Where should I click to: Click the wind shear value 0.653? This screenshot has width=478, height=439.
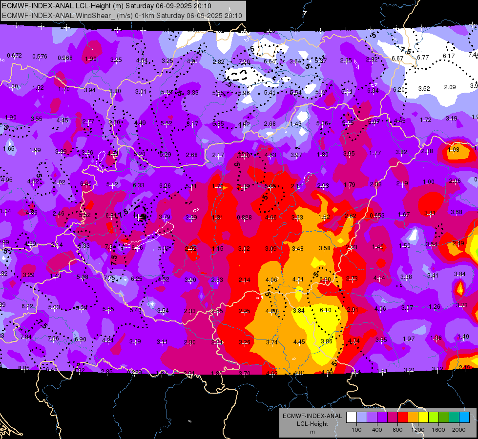377,216
